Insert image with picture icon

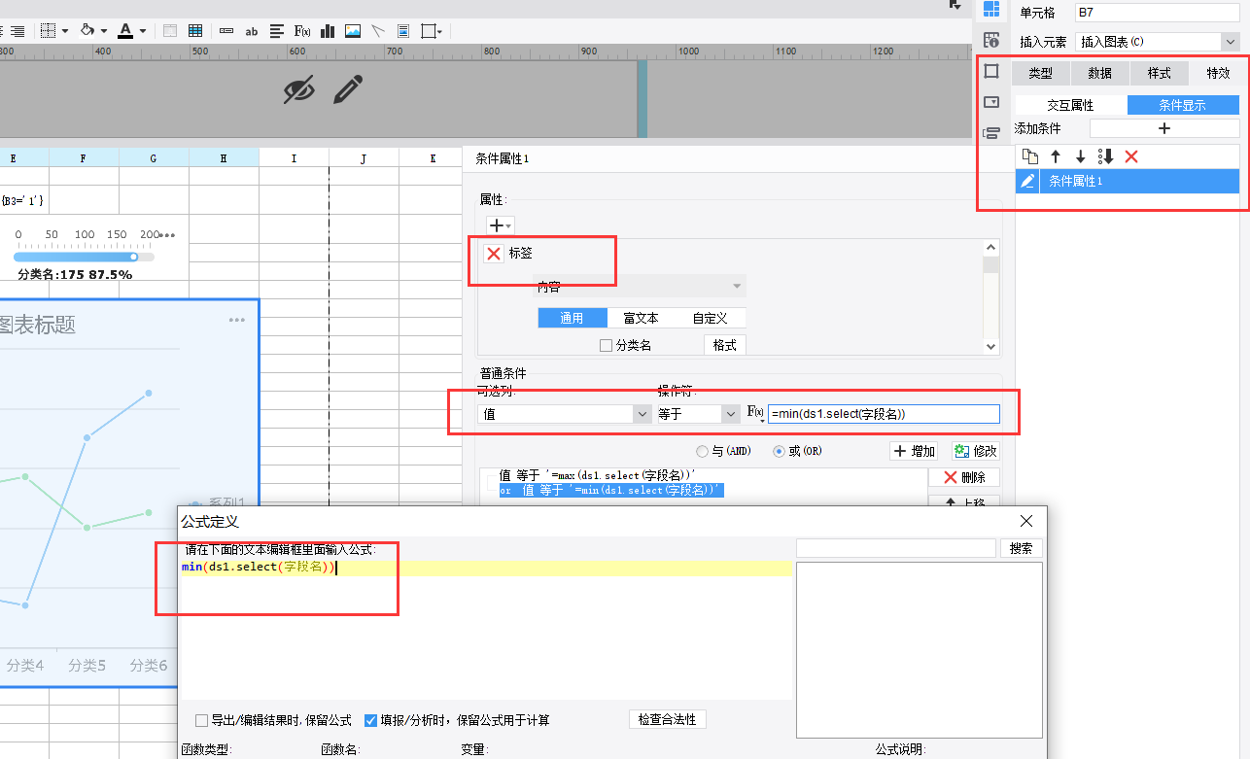353,31
